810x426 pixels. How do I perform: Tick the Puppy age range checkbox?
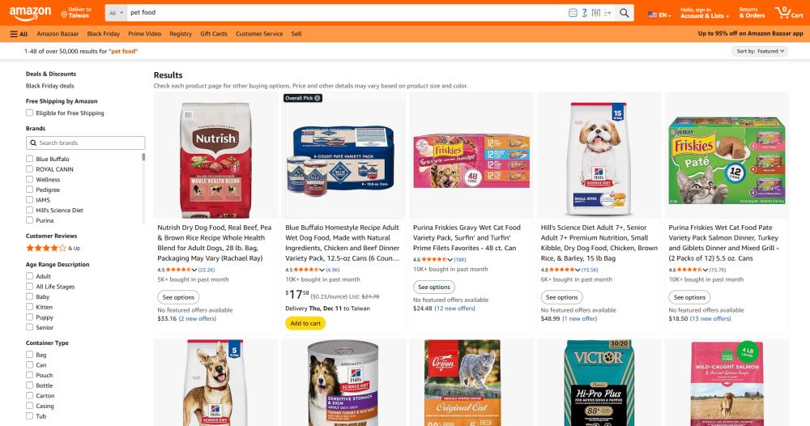(29, 317)
